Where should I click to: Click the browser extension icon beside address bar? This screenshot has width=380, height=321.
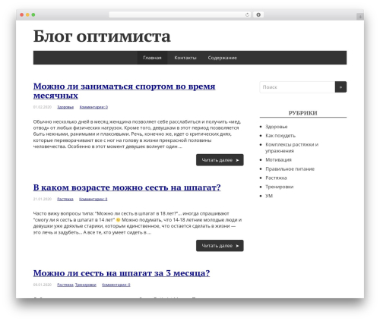pyautogui.click(x=258, y=15)
